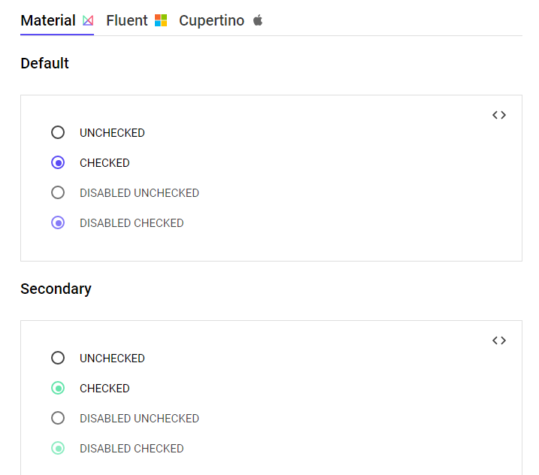Click Disabled Checked radio in Default

pyautogui.click(x=58, y=223)
